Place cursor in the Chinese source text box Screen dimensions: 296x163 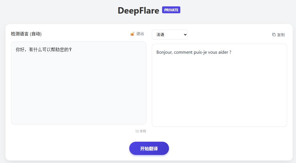pyautogui.click(x=78, y=83)
